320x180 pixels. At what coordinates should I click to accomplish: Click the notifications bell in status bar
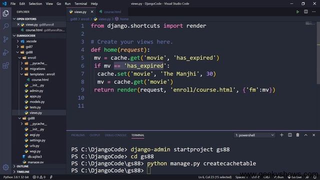314,177
